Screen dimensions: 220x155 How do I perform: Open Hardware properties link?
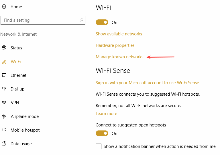click(x=115, y=45)
